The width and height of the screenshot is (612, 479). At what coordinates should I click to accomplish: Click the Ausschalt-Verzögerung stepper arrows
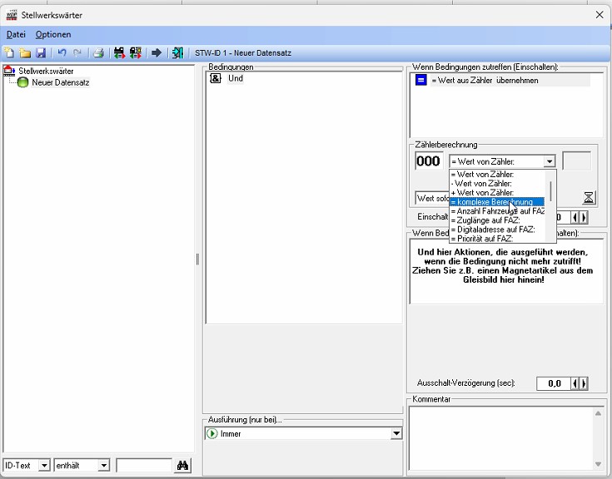(582, 383)
